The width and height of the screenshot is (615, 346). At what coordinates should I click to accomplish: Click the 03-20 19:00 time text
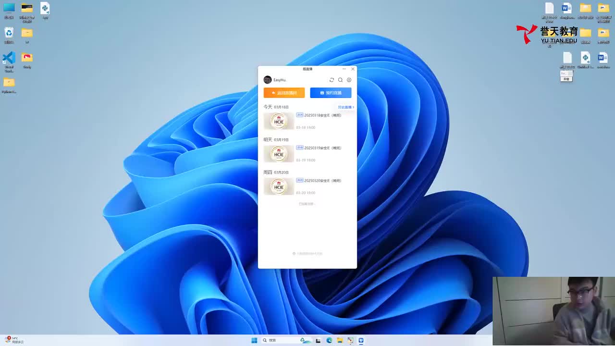pyautogui.click(x=306, y=193)
